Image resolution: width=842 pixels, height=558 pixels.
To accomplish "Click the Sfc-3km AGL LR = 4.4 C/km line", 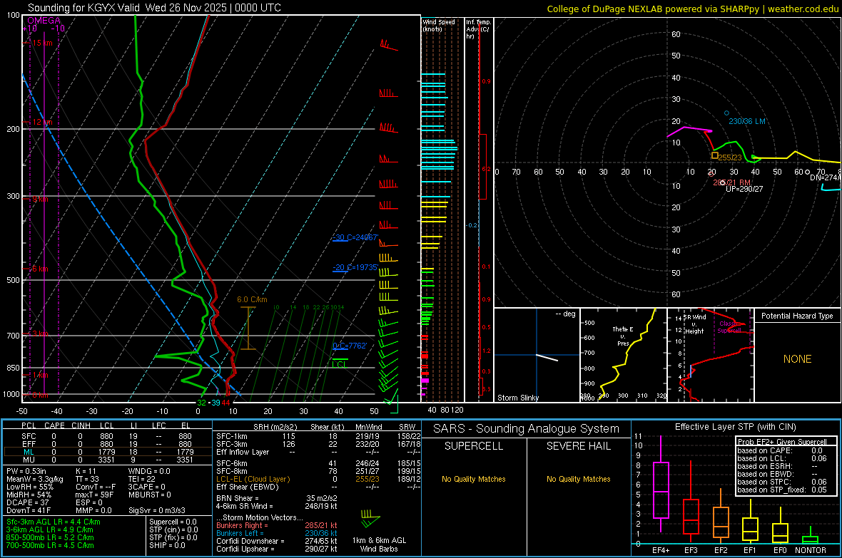I will coord(54,522).
